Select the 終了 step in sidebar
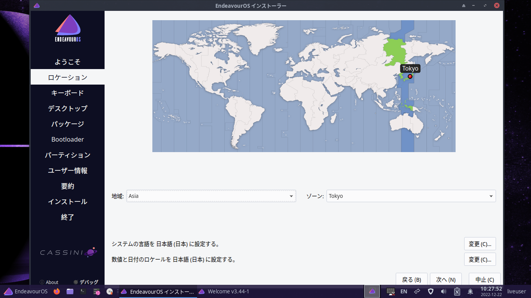 [68, 217]
